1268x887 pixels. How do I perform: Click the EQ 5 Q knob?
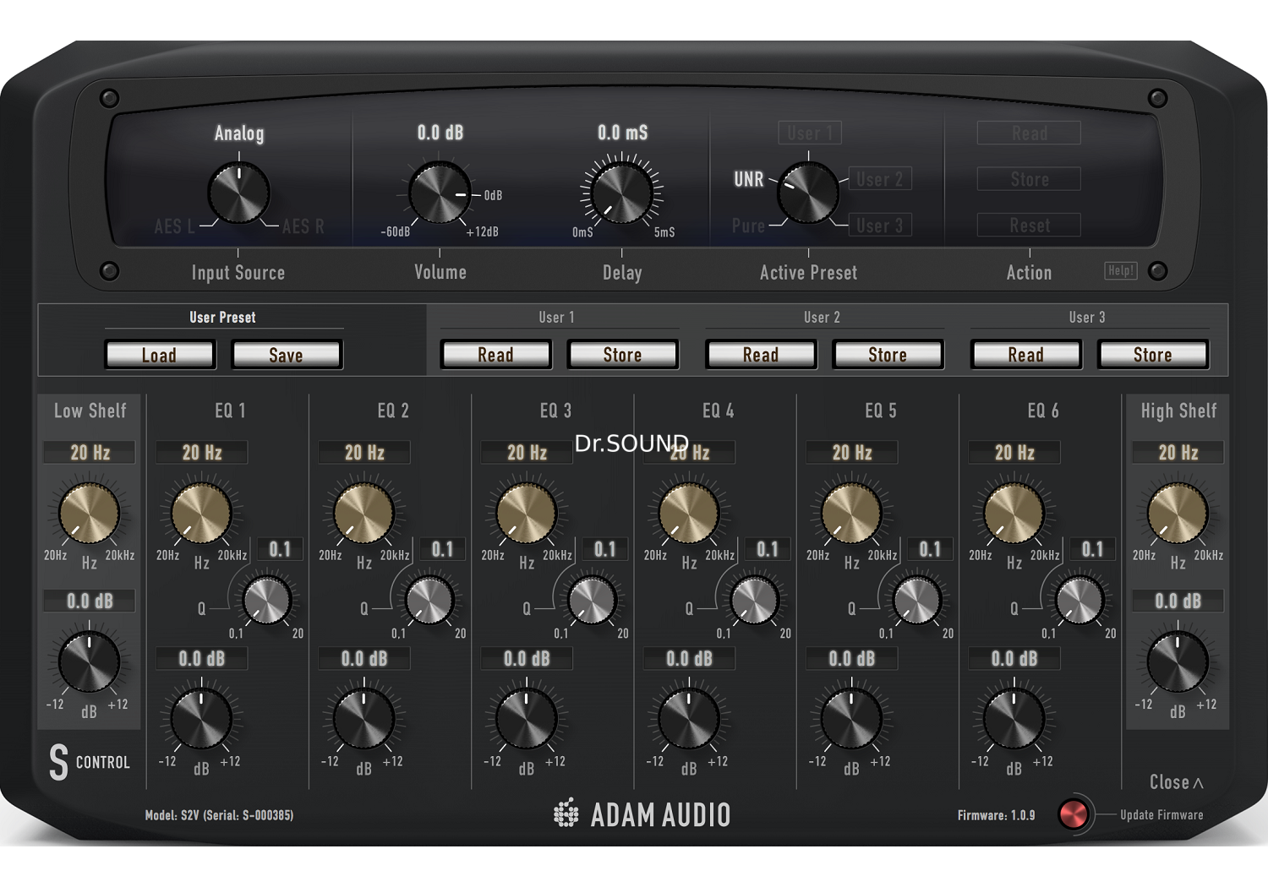(x=917, y=600)
